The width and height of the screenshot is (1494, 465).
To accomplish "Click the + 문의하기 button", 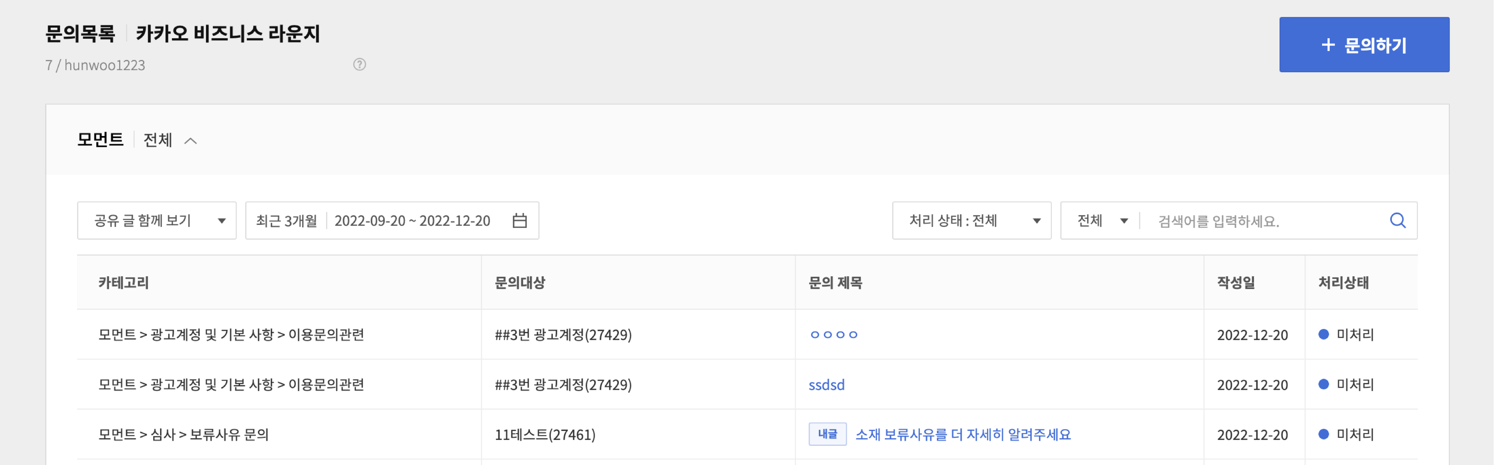I will click(x=1364, y=45).
